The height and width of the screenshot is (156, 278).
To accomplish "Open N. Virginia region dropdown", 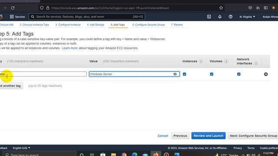I will coord(247,16).
